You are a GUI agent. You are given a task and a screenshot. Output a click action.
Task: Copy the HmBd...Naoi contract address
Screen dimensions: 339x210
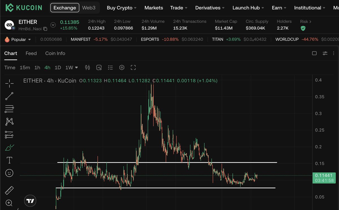coord(45,29)
